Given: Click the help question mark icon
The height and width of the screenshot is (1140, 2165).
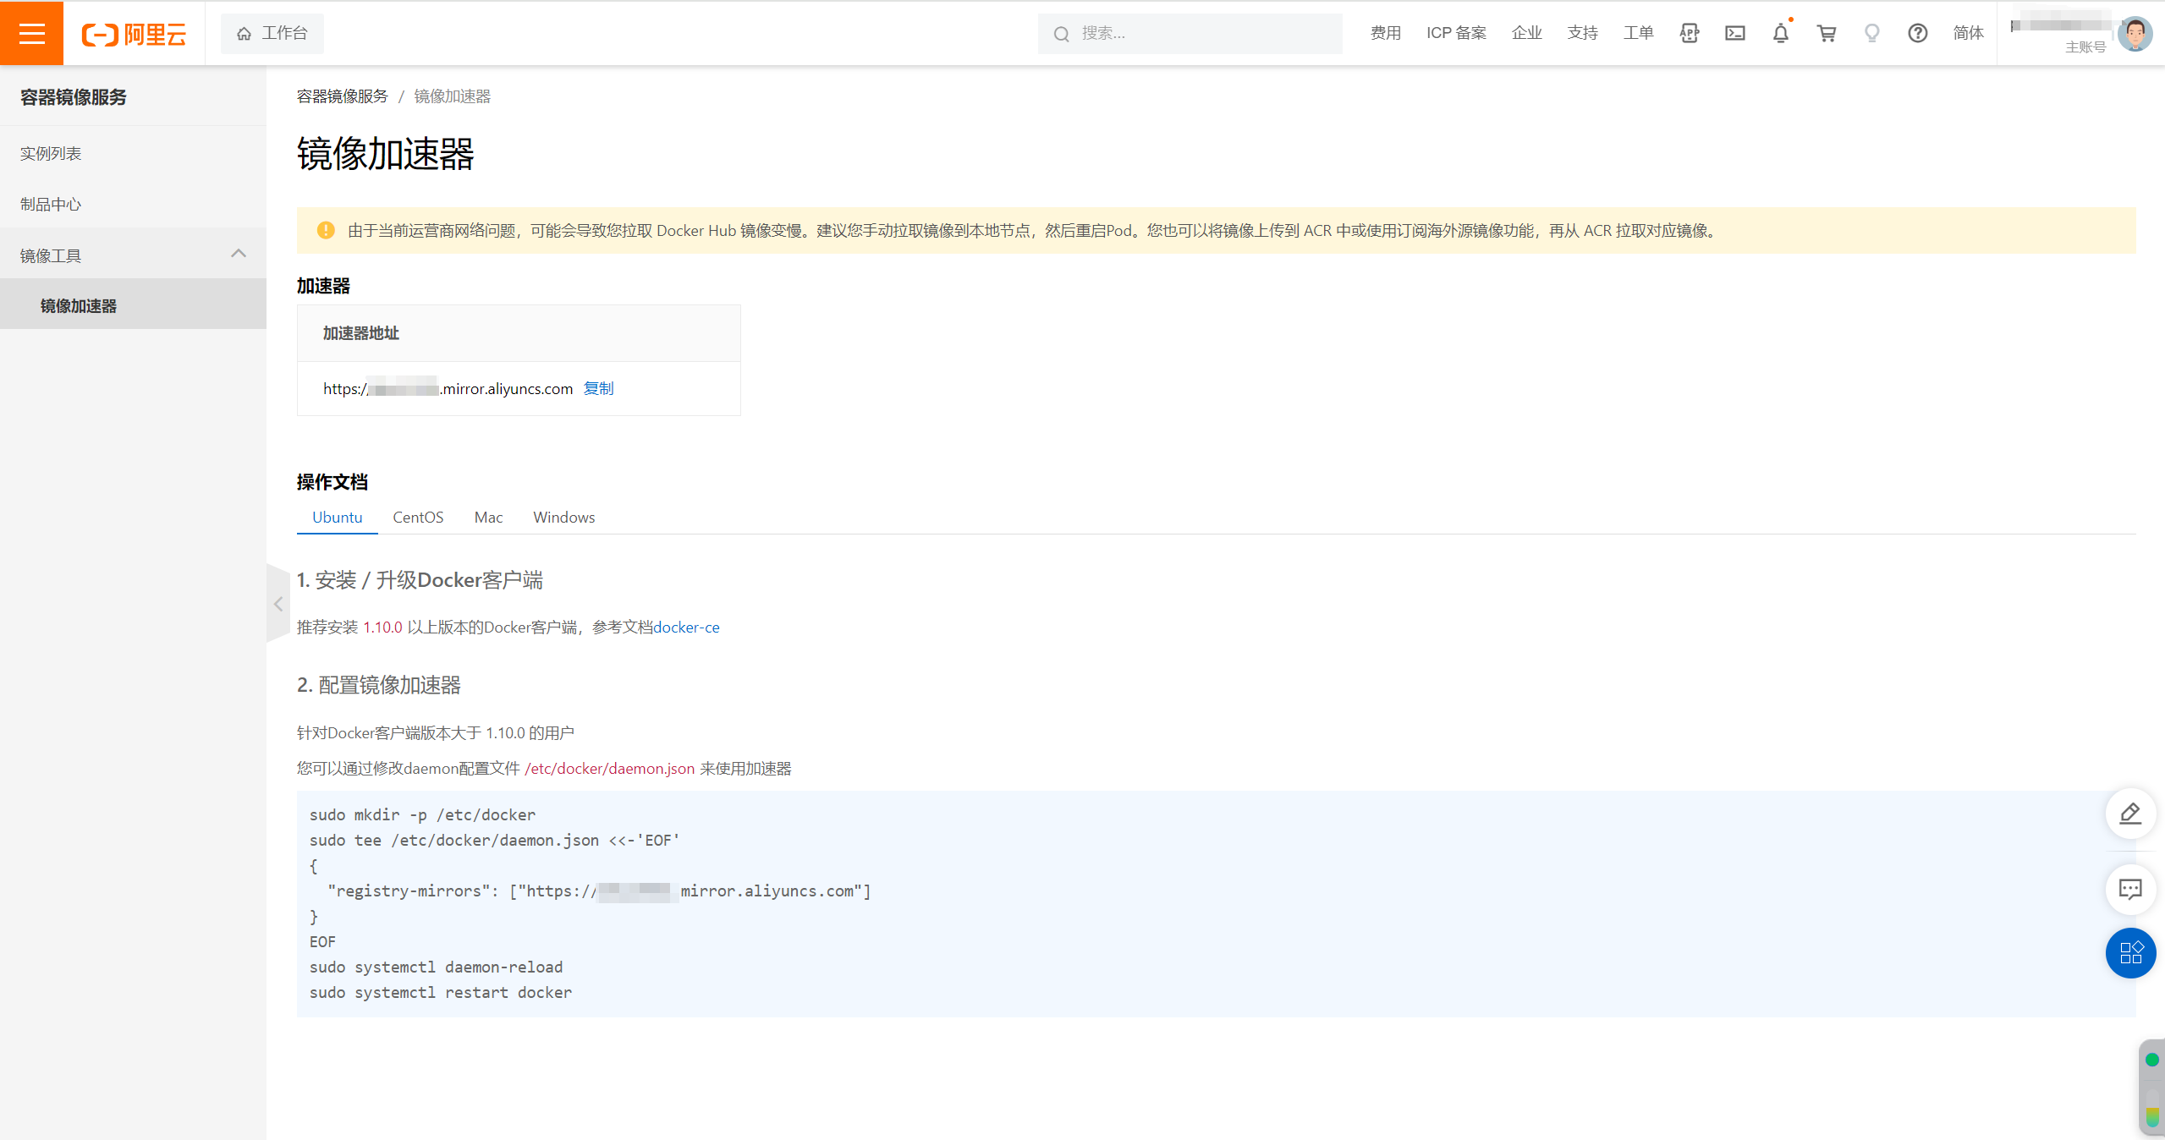Looking at the screenshot, I should [1917, 33].
